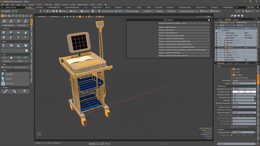Select Polygons selection mode
The image size is (260, 146).
85,11
